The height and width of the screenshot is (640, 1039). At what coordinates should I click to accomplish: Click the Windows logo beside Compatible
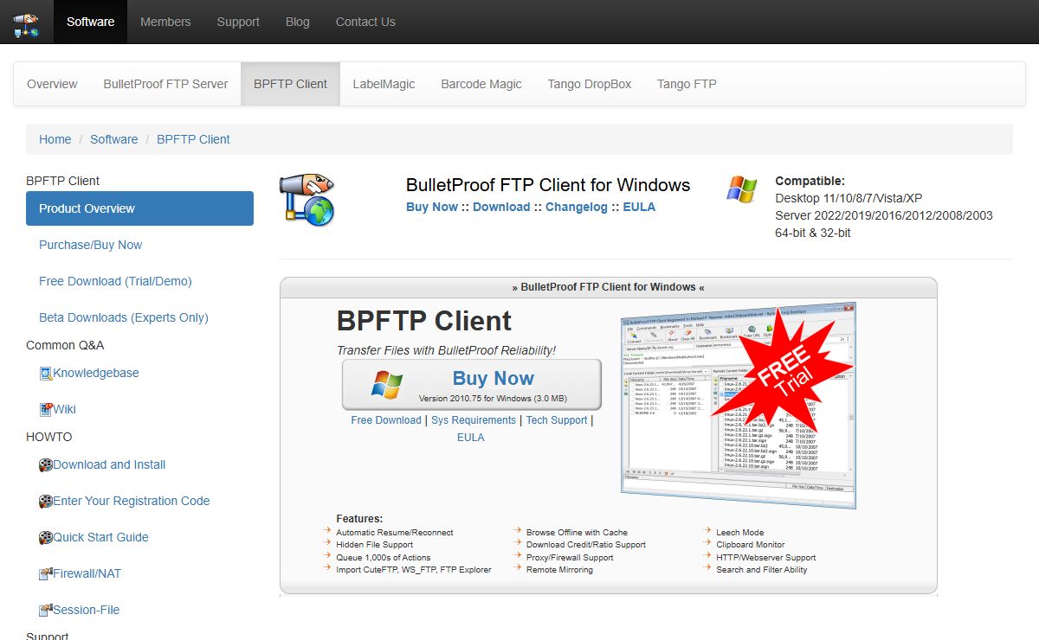point(742,189)
